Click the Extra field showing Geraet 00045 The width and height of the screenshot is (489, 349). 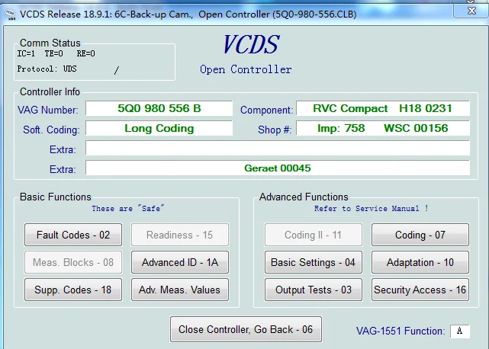point(278,168)
